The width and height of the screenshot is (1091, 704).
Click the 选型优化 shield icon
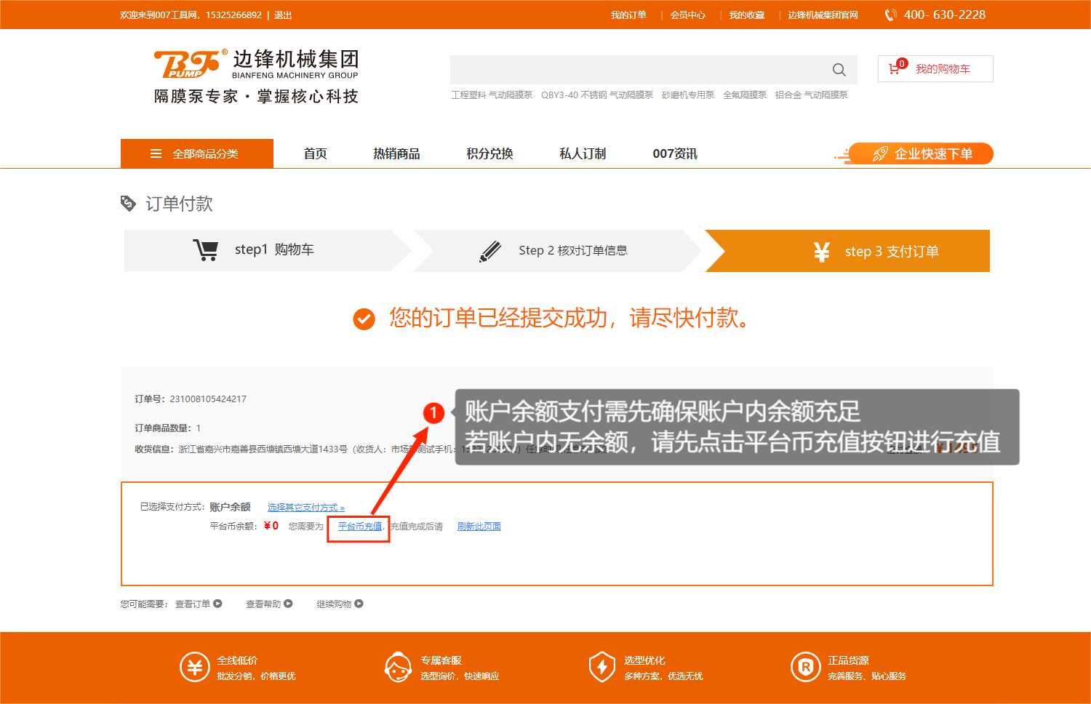[x=602, y=667]
